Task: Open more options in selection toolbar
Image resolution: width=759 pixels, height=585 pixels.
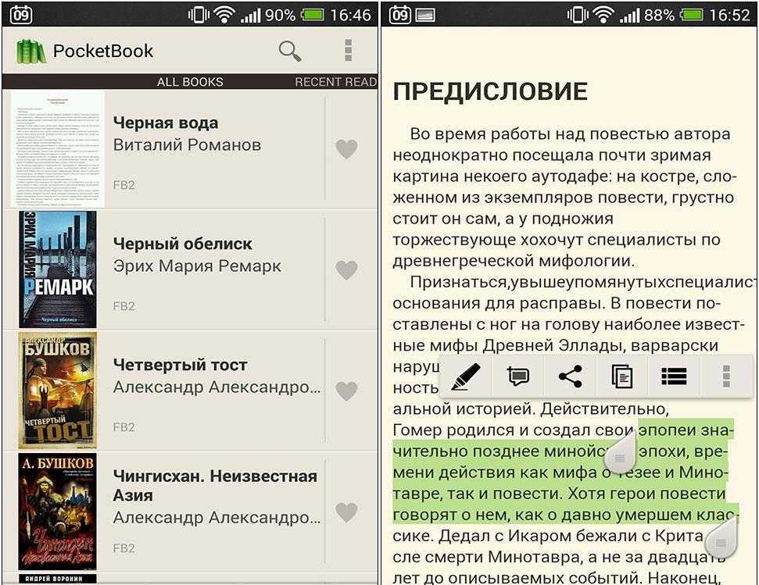Action: click(x=726, y=376)
